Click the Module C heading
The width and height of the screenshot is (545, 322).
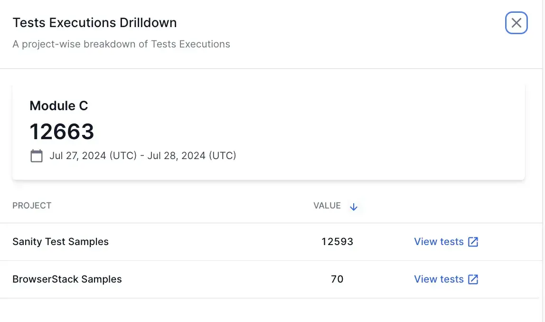pos(59,105)
